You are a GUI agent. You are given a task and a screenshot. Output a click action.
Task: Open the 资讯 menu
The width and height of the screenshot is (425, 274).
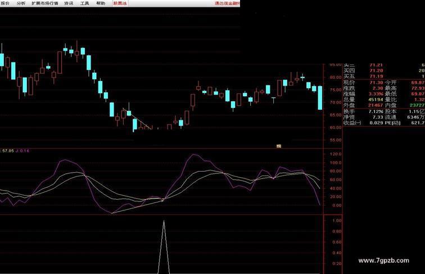point(69,3)
